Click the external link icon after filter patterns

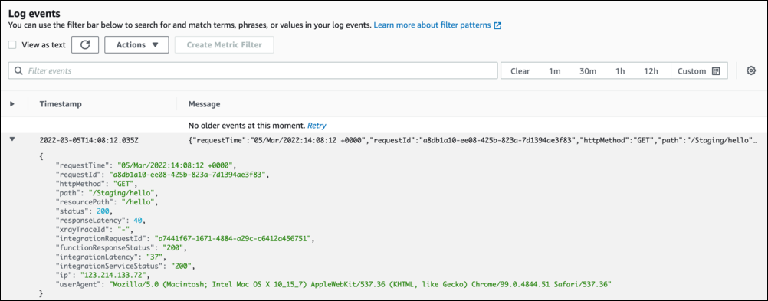(497, 25)
